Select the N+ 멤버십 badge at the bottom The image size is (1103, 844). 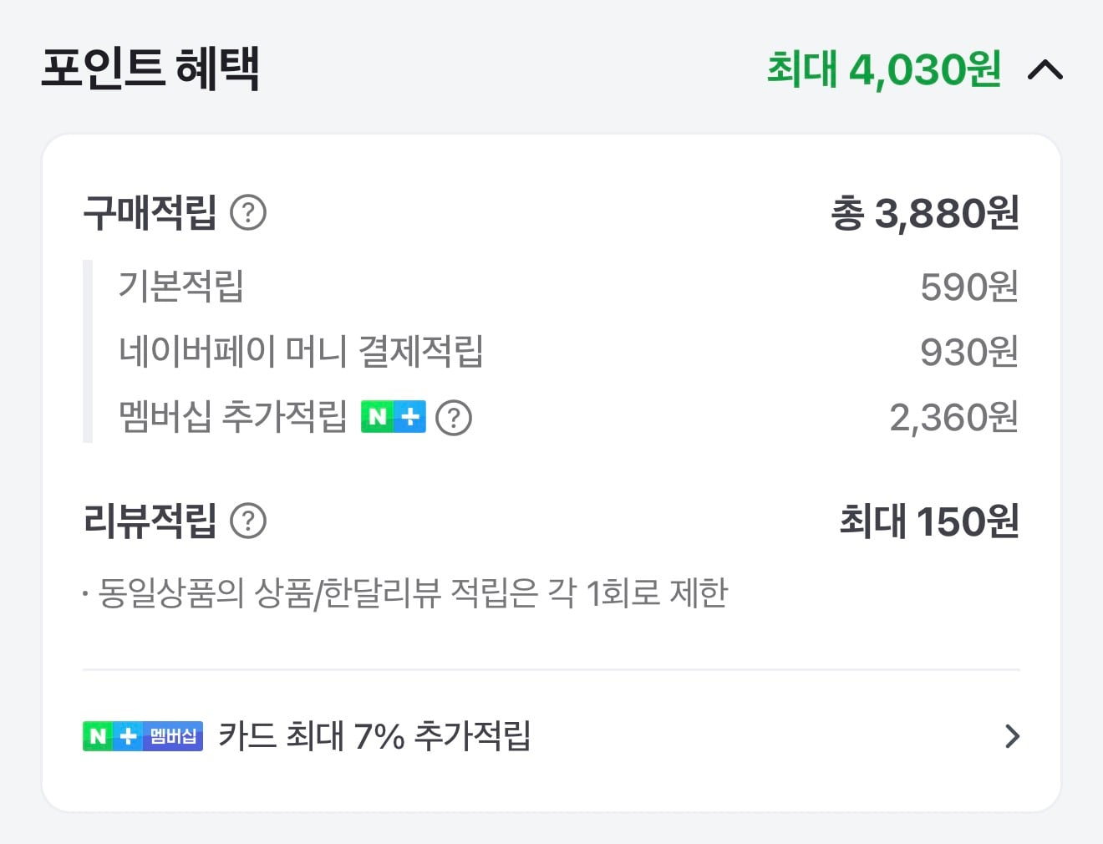click(x=142, y=736)
